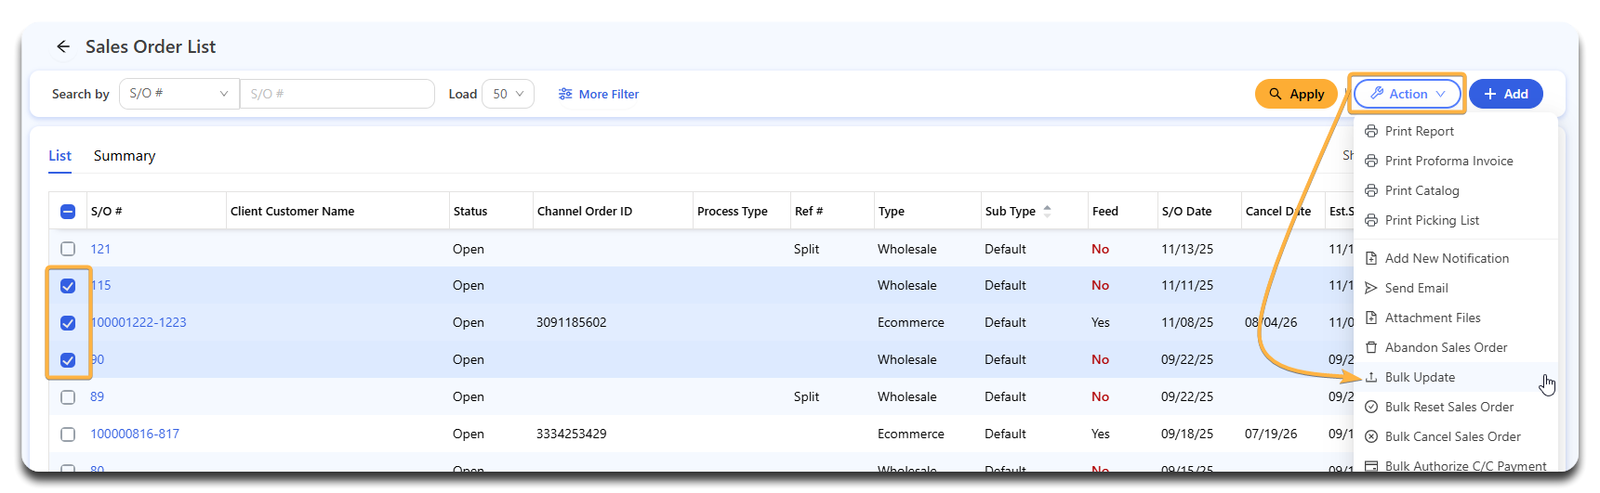Switch to the Summary tab
1600x493 pixels.
point(125,156)
